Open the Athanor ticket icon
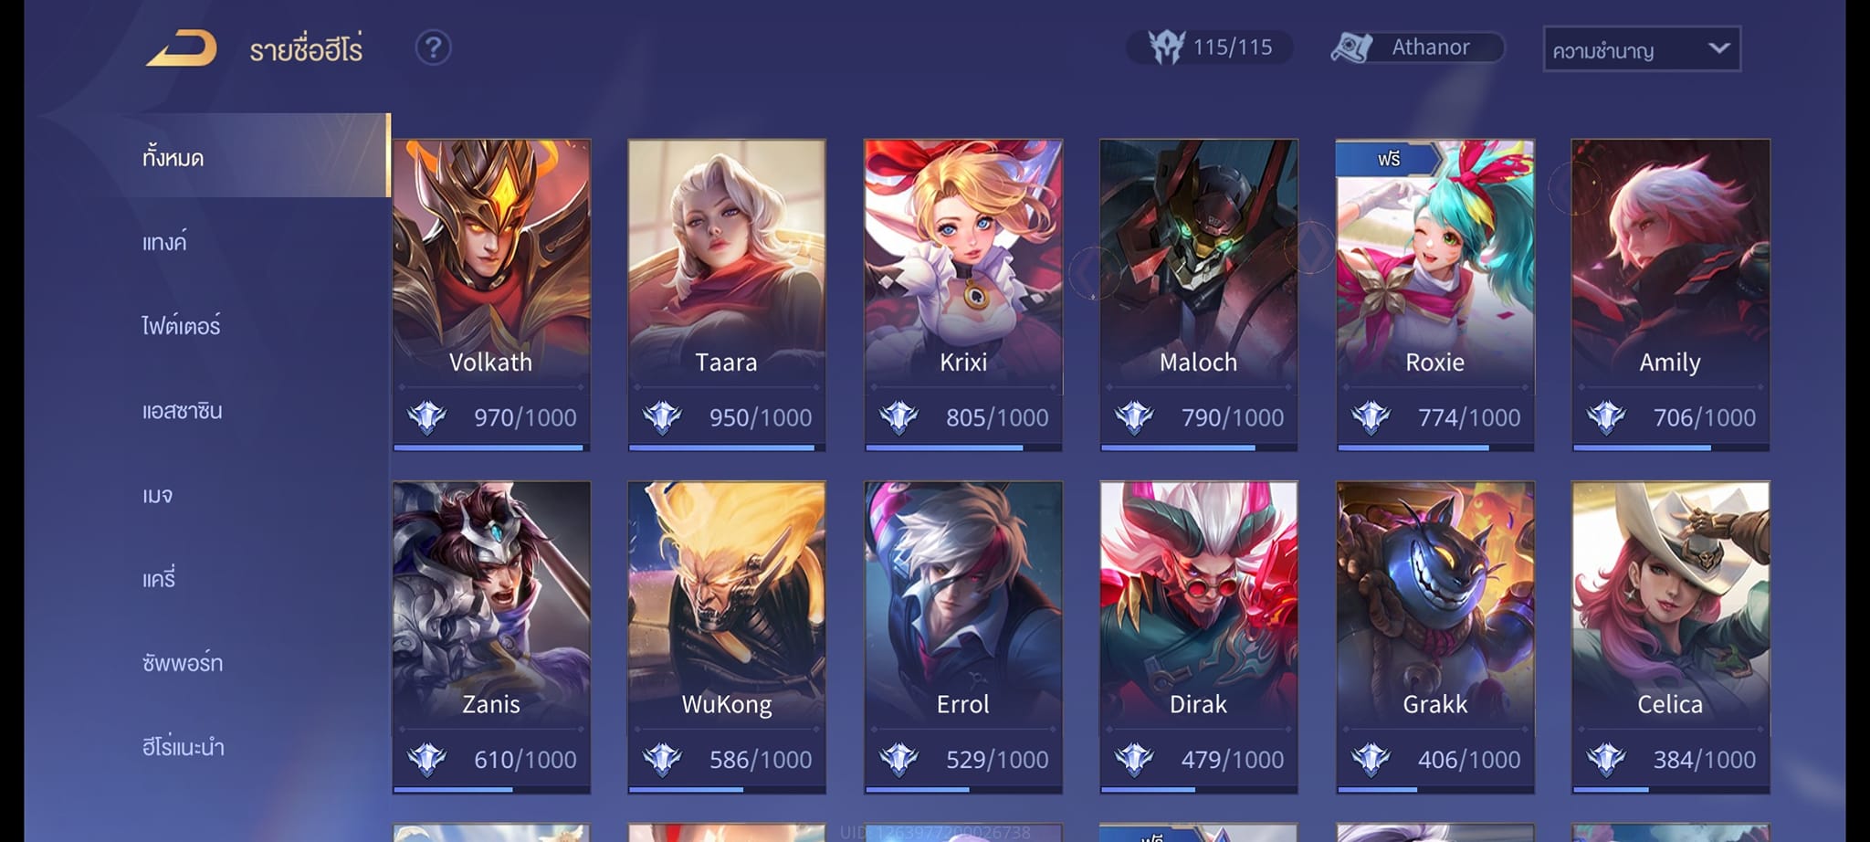This screenshot has height=842, width=1870. coord(1351,47)
